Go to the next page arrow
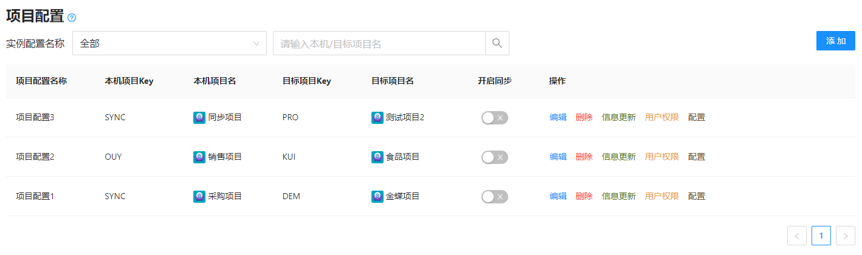862x255 pixels. pos(845,236)
